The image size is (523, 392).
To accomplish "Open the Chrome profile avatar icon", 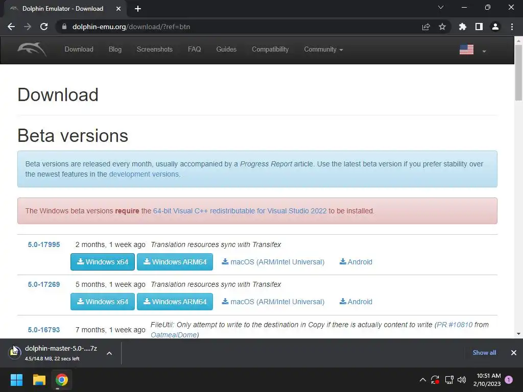I will pyautogui.click(x=495, y=27).
